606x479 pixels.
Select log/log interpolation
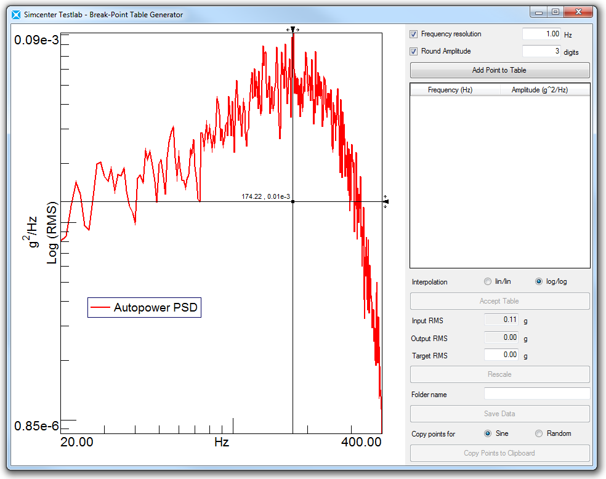(x=539, y=282)
